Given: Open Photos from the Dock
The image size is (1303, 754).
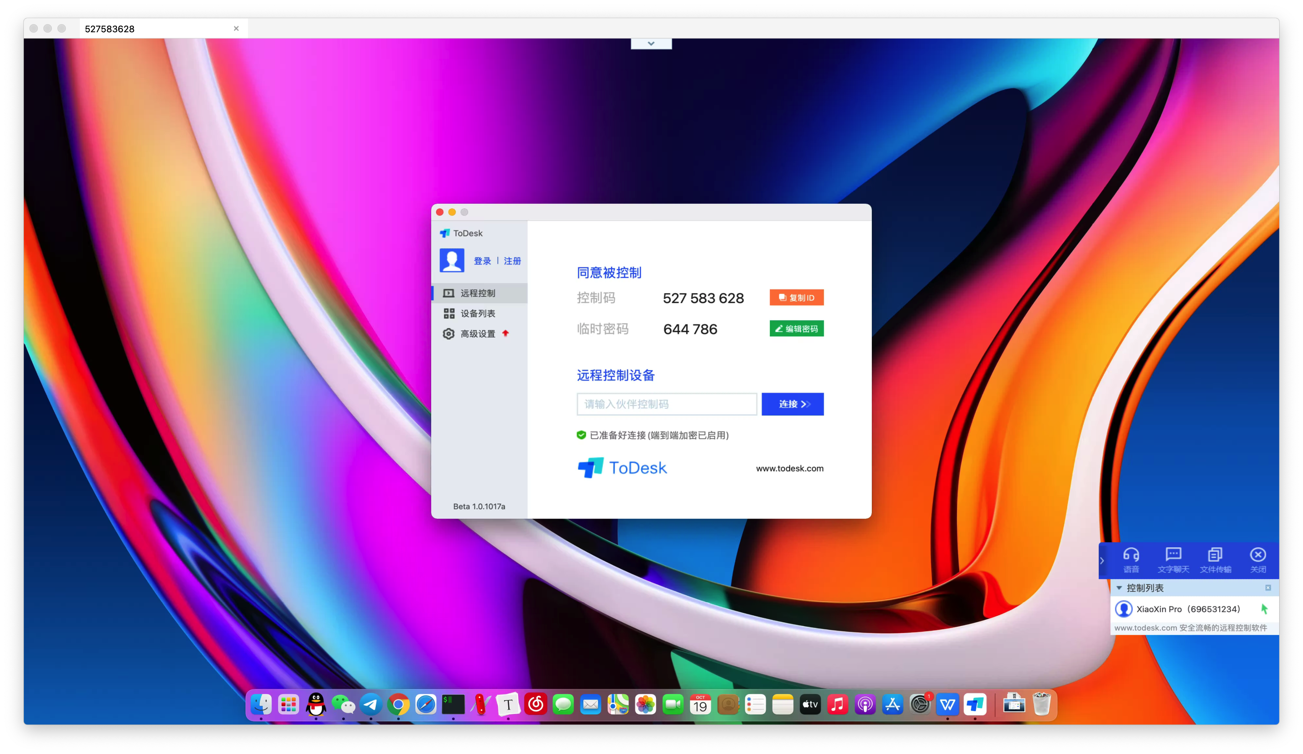Looking at the screenshot, I should pos(645,704).
